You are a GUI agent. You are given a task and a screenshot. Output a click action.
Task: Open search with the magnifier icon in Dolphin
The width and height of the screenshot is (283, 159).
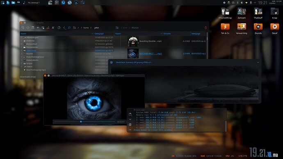69,28
